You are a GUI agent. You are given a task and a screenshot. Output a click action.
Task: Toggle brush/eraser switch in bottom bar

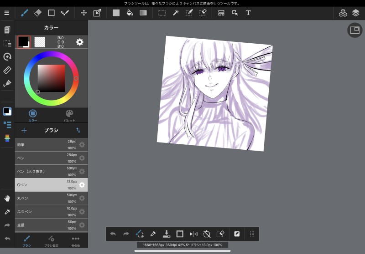[x=140, y=234]
